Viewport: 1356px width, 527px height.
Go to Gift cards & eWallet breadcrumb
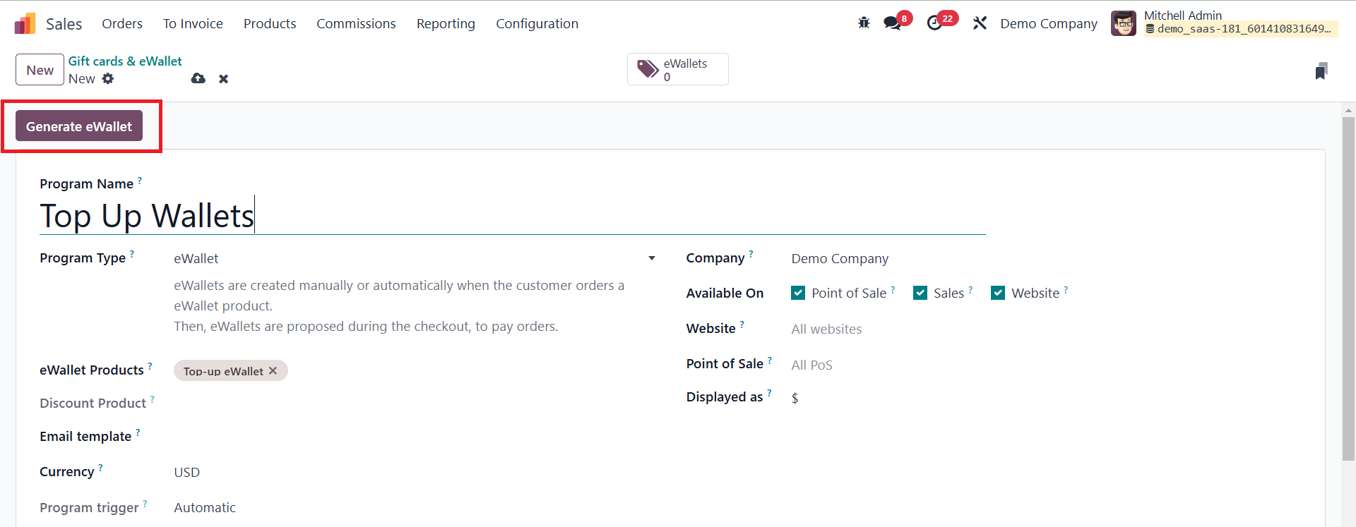(x=125, y=61)
